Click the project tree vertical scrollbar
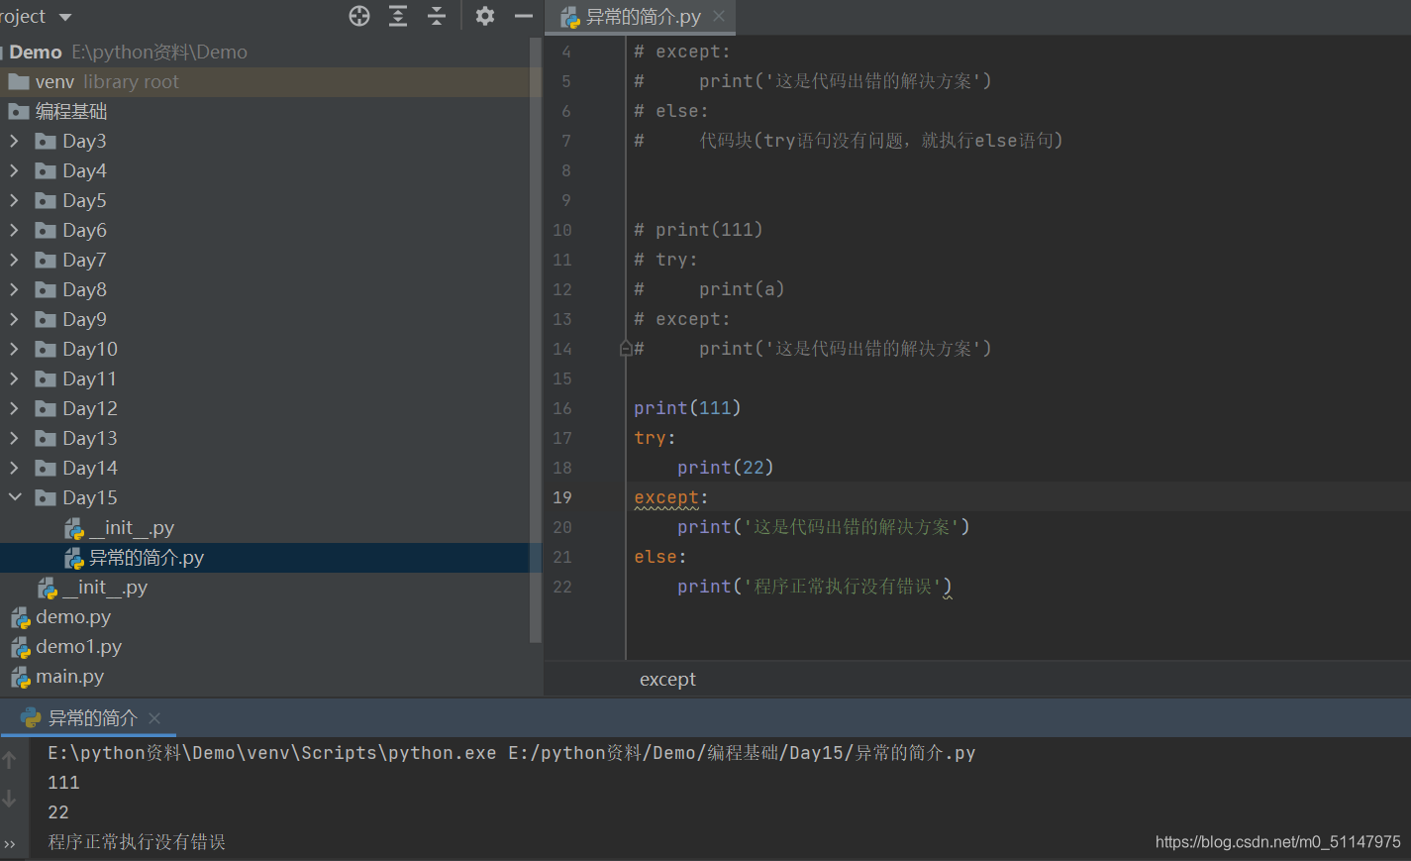The image size is (1411, 861). [x=536, y=340]
